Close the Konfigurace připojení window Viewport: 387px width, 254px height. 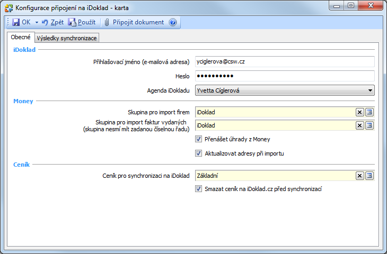[371, 5]
